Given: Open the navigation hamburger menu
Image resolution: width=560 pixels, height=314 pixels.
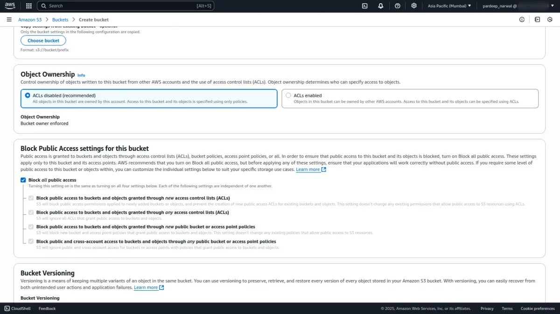Looking at the screenshot, I should click(x=9, y=20).
